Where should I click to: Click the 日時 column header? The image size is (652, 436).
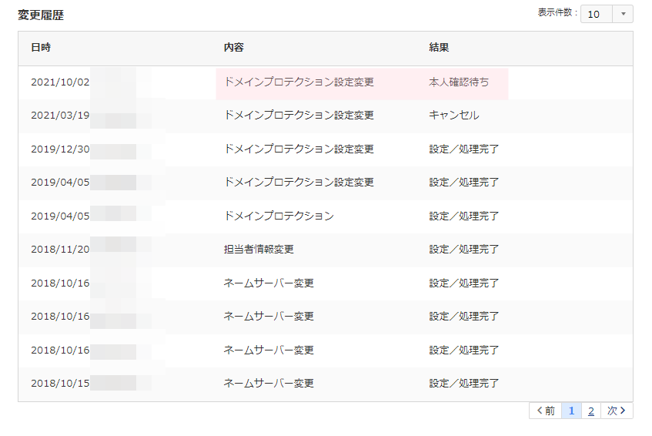pos(41,48)
